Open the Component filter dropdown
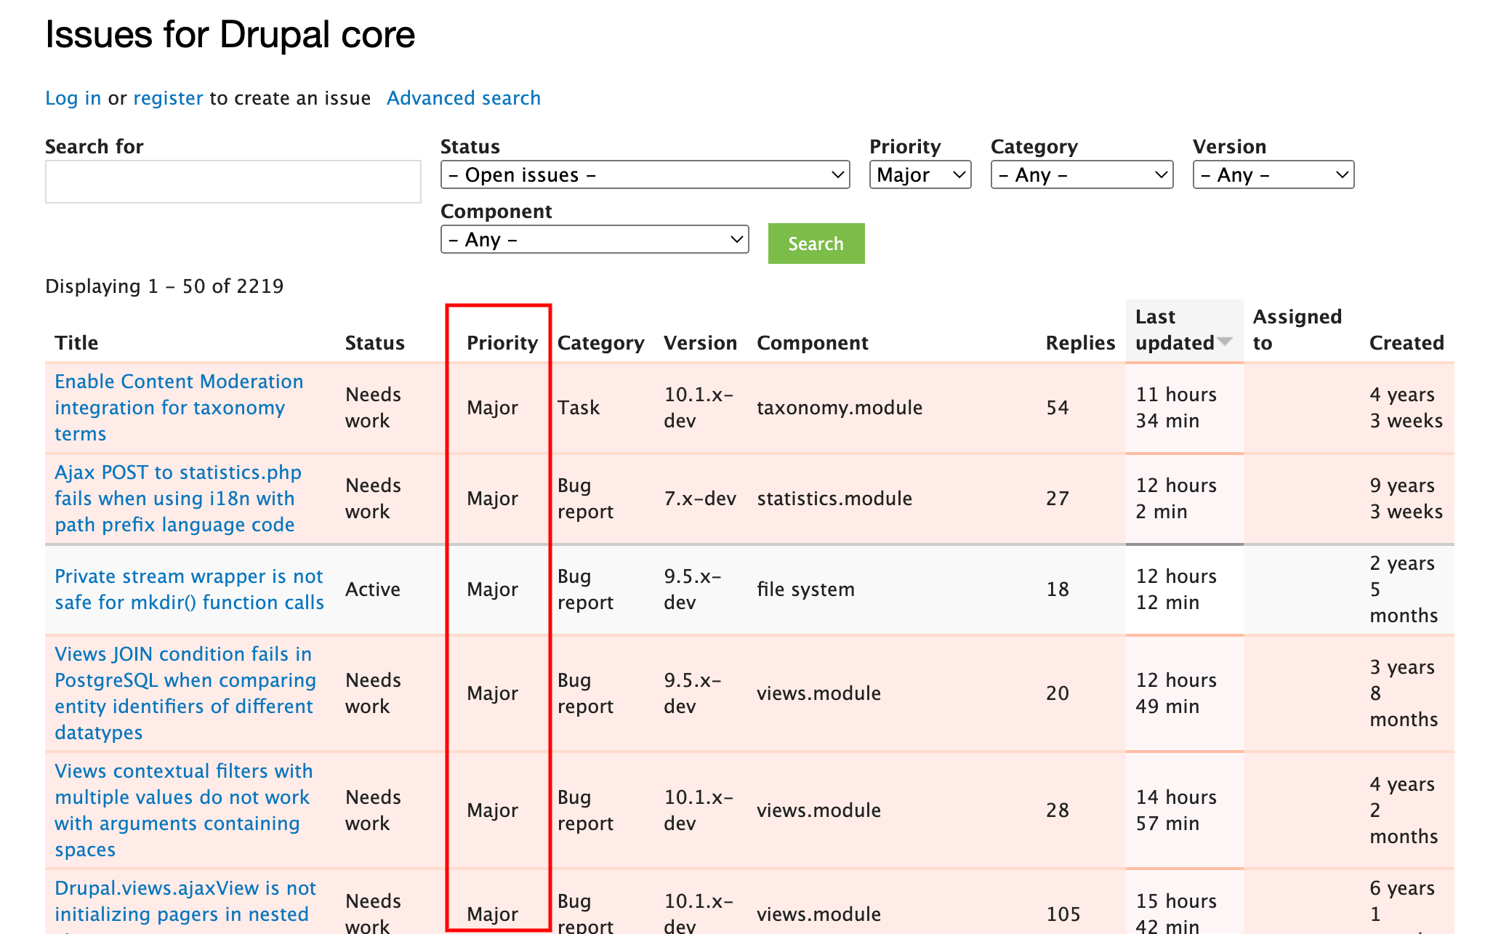1493x934 pixels. (595, 240)
